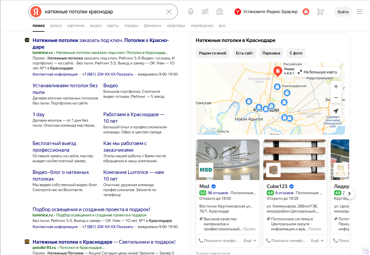
Task: Click the Yandex logo in search box
Action: 36,12
